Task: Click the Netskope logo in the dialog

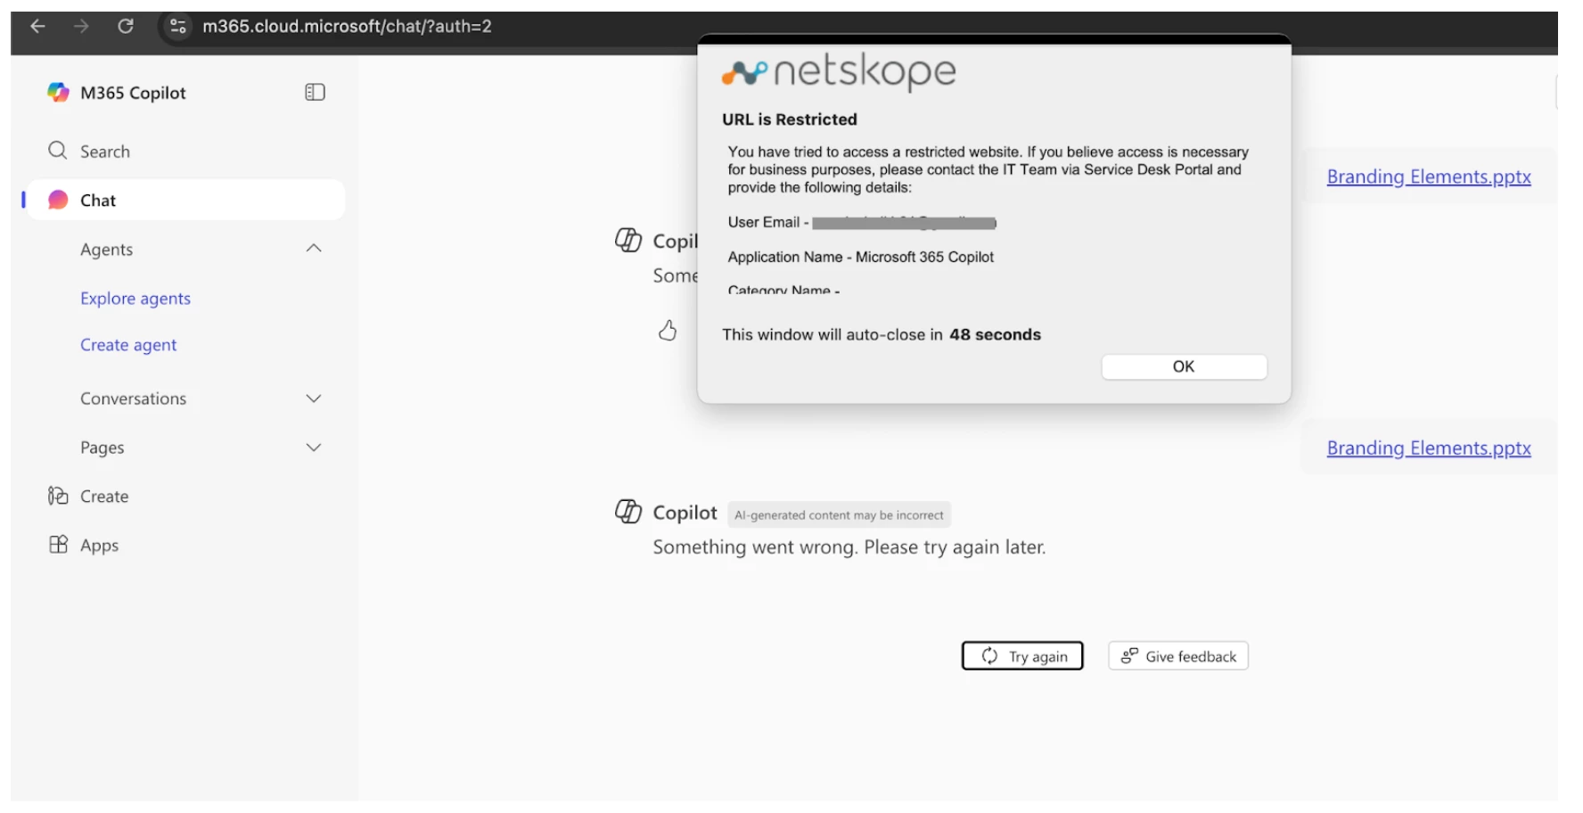Action: (839, 72)
